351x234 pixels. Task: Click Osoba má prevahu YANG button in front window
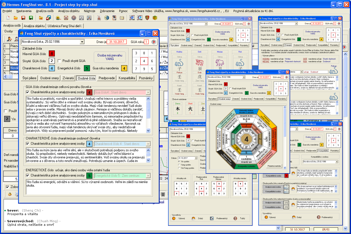[110, 57]
